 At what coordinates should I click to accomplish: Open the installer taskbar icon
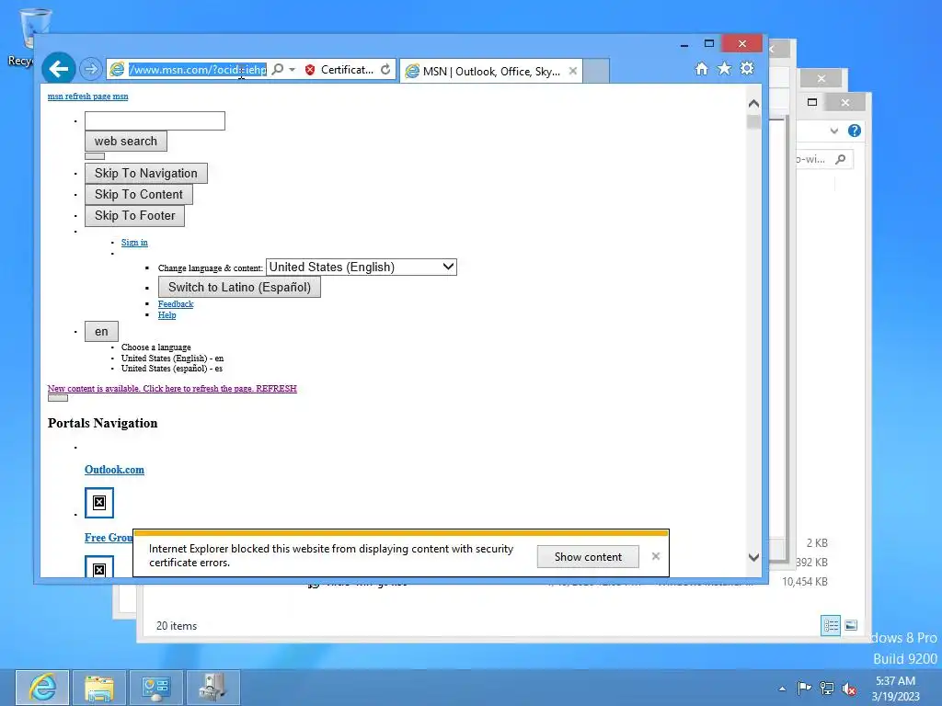[213, 688]
